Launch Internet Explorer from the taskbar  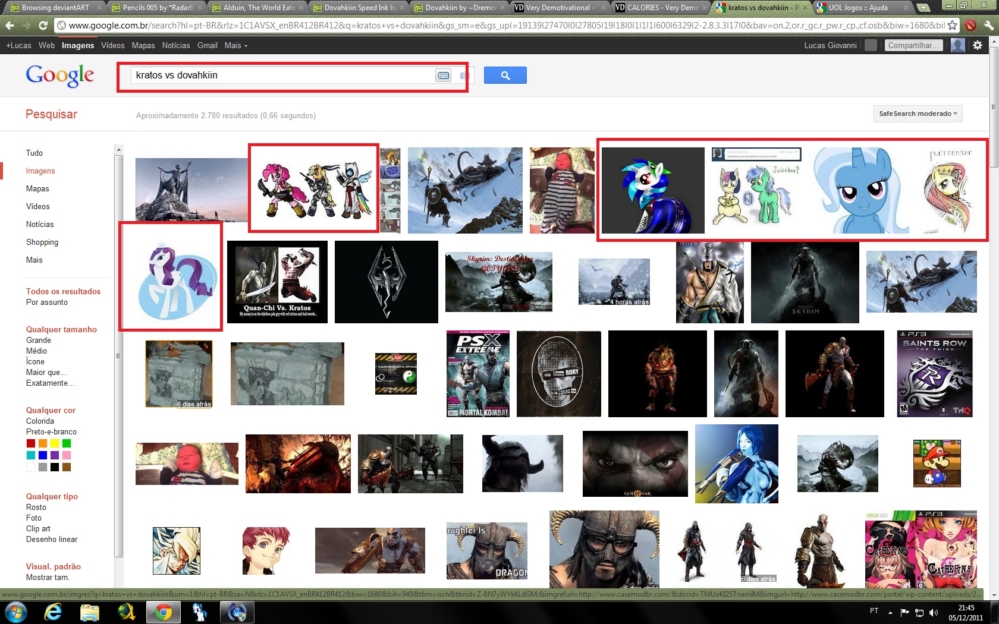pyautogui.click(x=53, y=612)
